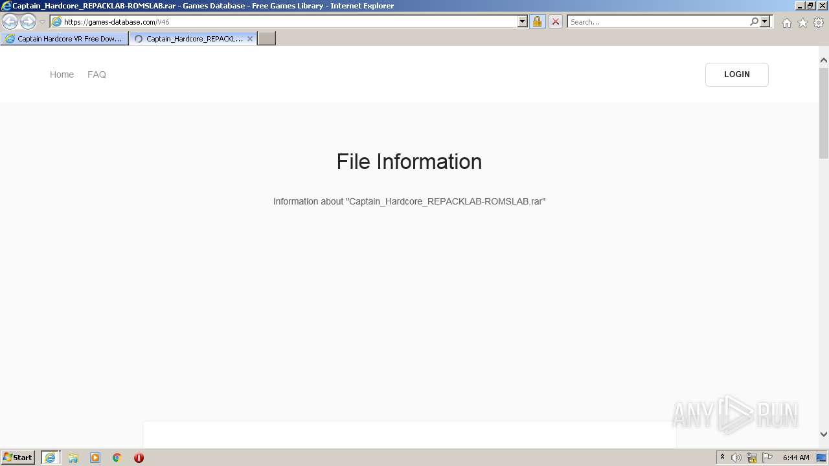
Task: Click the red Opera-style taskbar icon
Action: point(139,458)
